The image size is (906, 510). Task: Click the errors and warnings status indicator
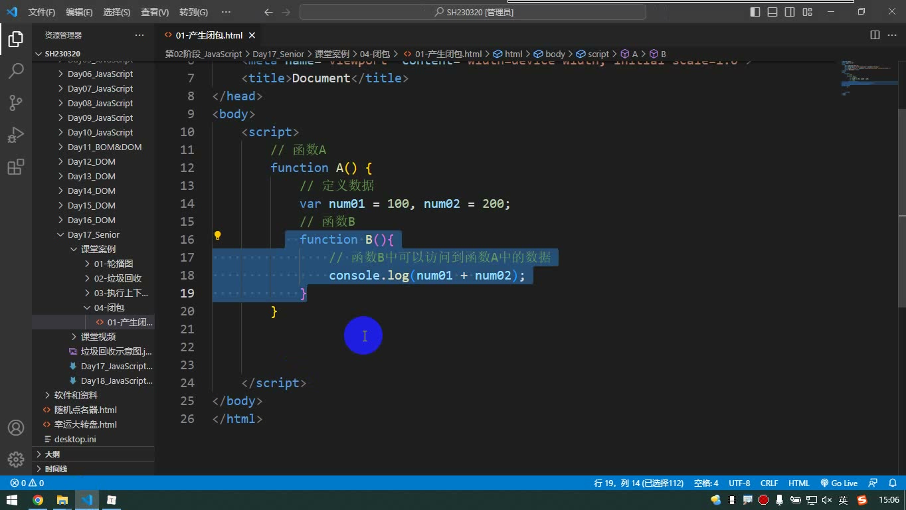[x=27, y=483]
